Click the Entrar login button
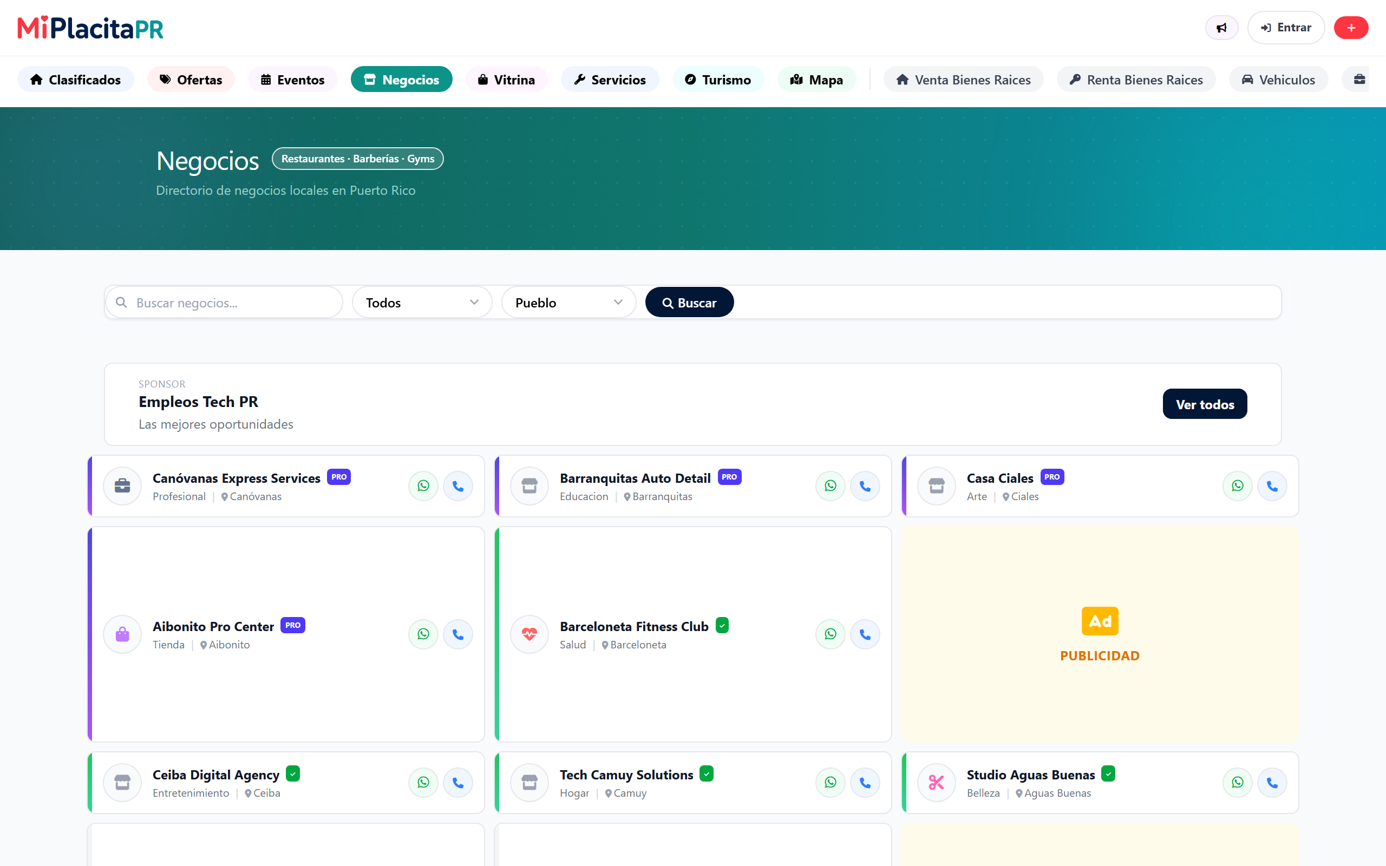The image size is (1386, 866). [x=1286, y=28]
